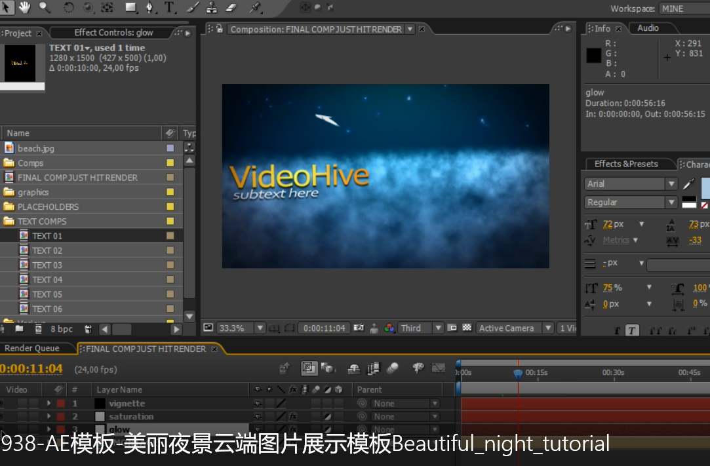Image resolution: width=710 pixels, height=466 pixels.
Task: Select the Zoom magnifier tool
Action: (45, 7)
